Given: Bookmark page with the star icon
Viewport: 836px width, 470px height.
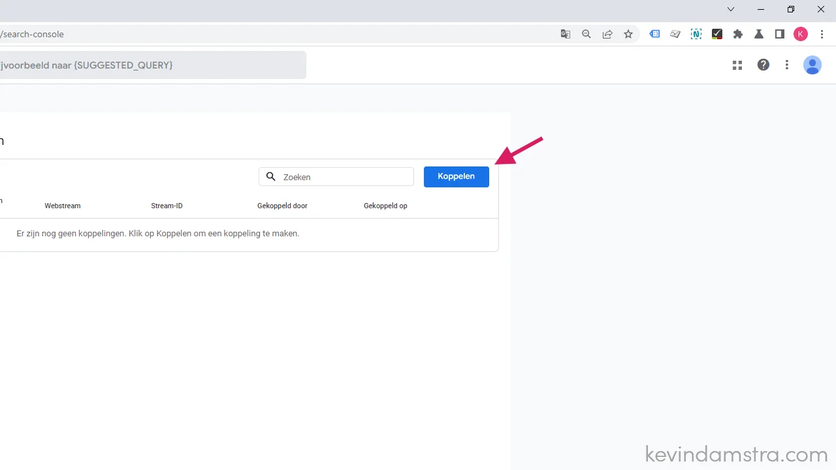Looking at the screenshot, I should tap(628, 34).
